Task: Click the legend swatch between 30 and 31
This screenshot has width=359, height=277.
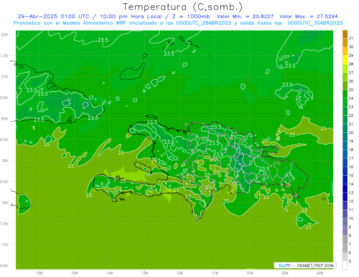Action: point(345,43)
